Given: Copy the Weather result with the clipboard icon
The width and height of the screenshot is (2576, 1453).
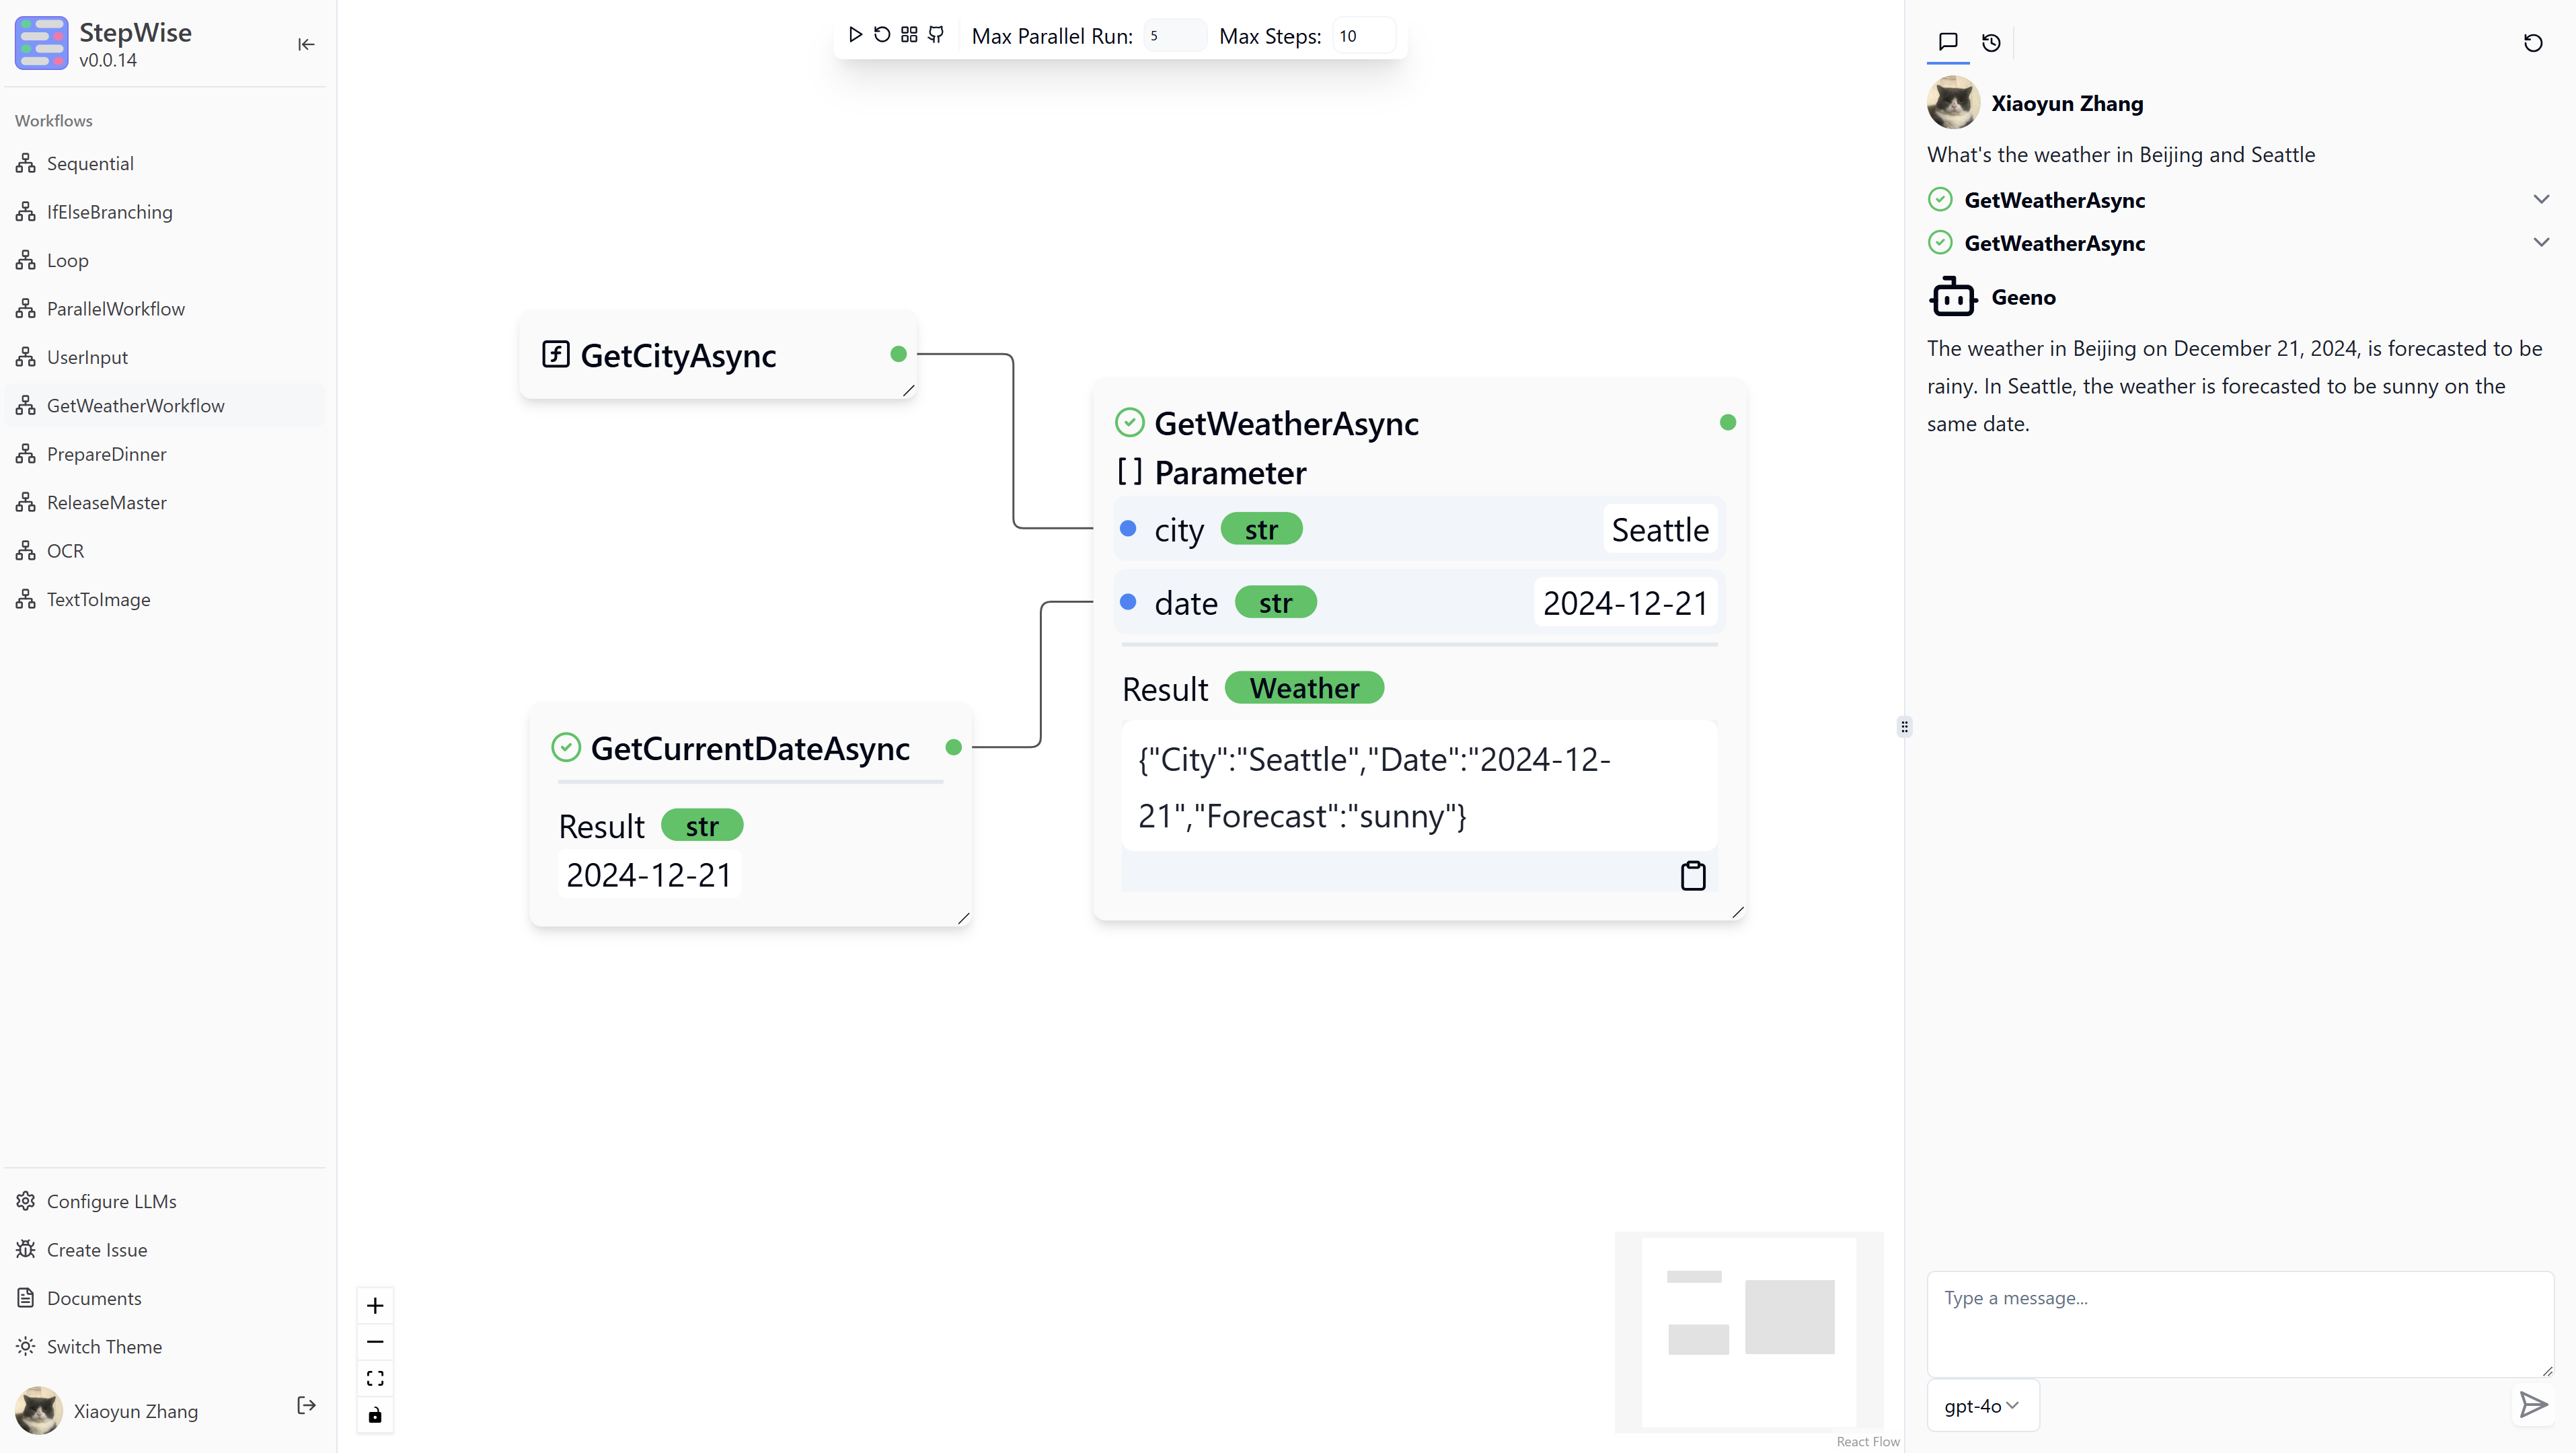Looking at the screenshot, I should click(x=1692, y=875).
